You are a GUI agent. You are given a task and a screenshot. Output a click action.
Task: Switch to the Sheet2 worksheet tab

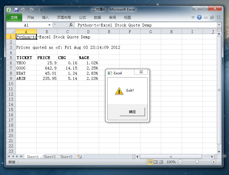tap(50, 157)
